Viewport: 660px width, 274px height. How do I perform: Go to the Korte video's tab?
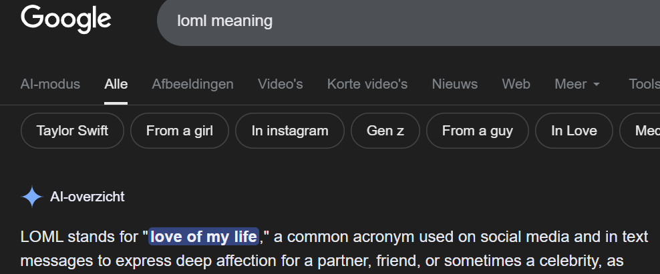[367, 84]
